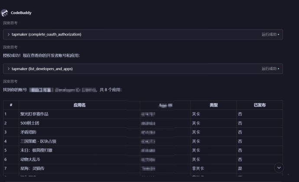
Task: Click the 运行成功 status on list_developers row
Action: click(270, 68)
